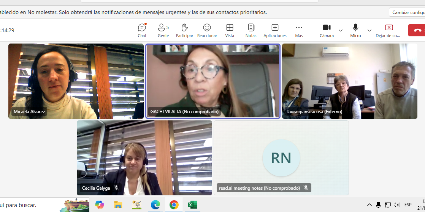Open File Explorer from taskbar
425x212 pixels.
pyautogui.click(x=118, y=205)
